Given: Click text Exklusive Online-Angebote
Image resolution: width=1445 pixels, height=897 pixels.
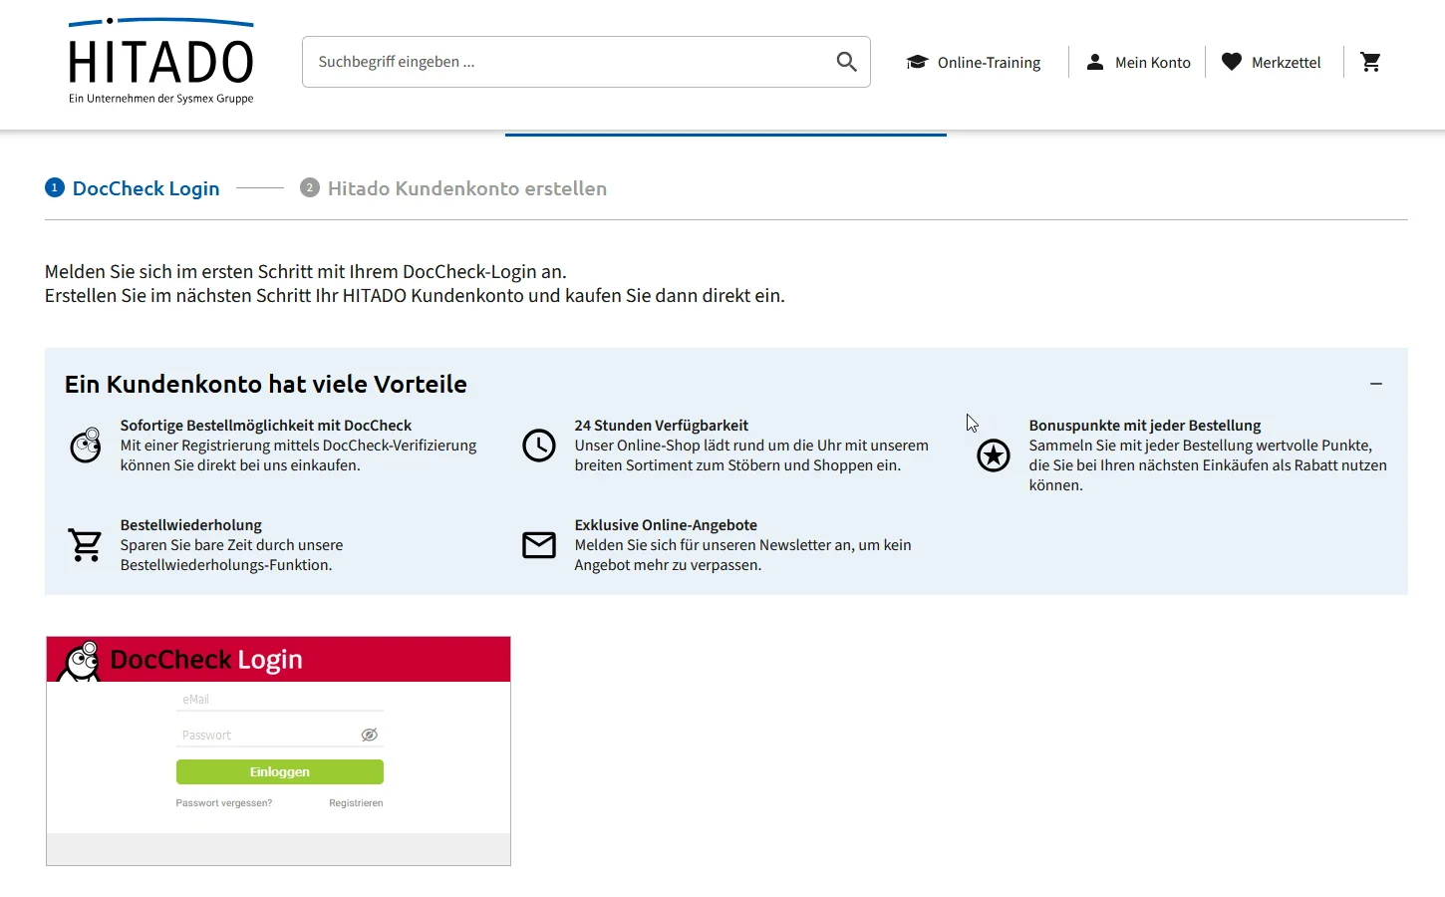Looking at the screenshot, I should 666,525.
